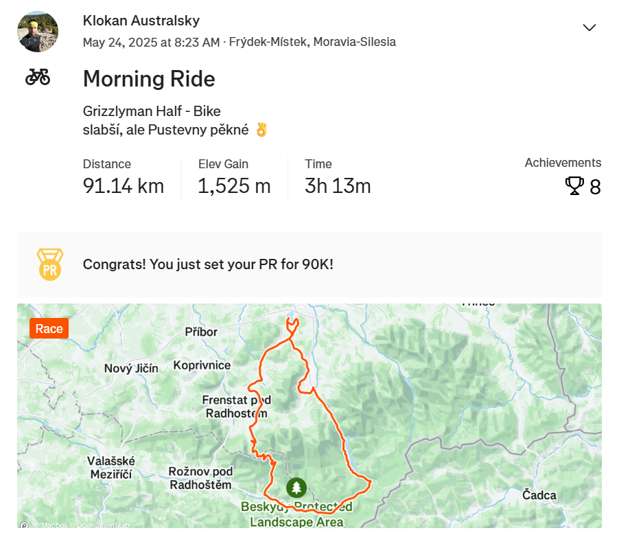Click the Achievements count number 8
Viewport: 619px width, 537px height.
tap(595, 187)
